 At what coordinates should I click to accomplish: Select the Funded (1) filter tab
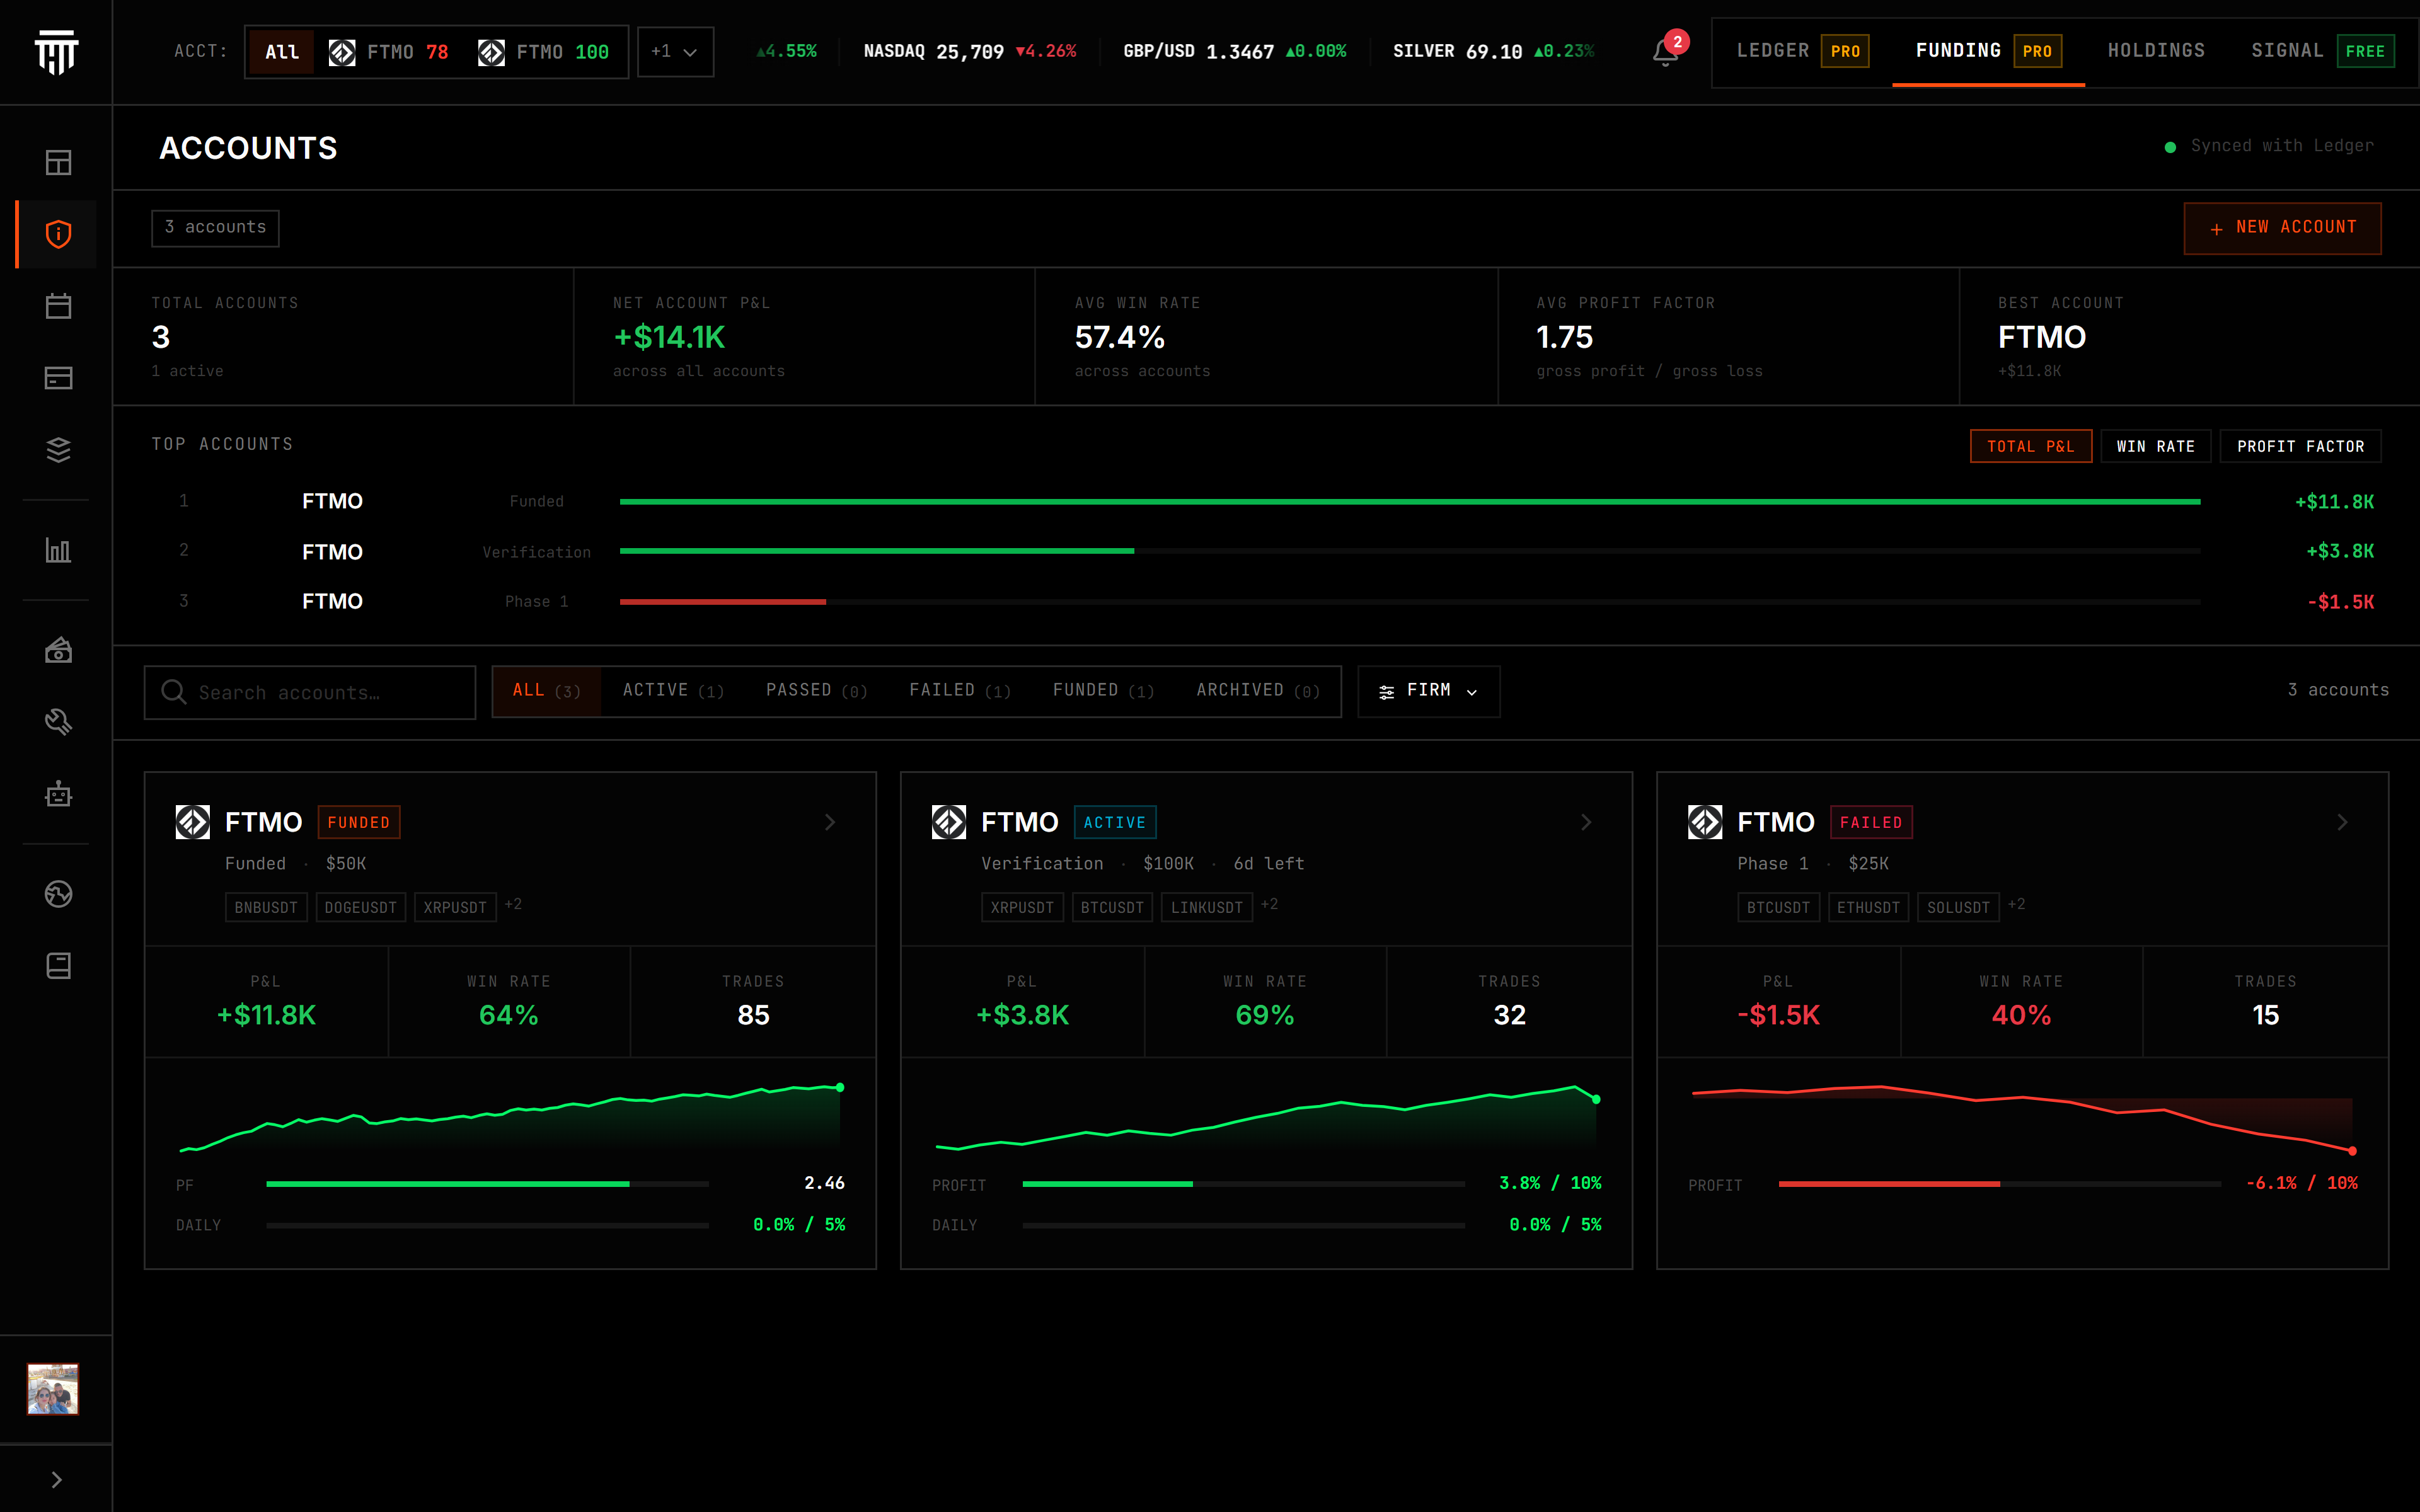click(x=1103, y=691)
